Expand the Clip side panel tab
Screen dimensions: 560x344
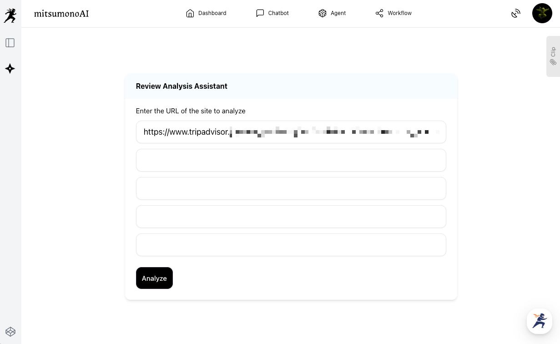(x=553, y=51)
